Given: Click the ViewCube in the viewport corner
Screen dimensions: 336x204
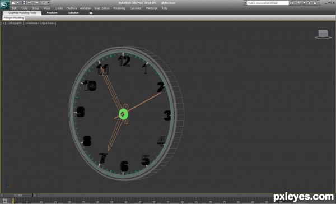Looking at the screenshot, I should coord(323,34).
